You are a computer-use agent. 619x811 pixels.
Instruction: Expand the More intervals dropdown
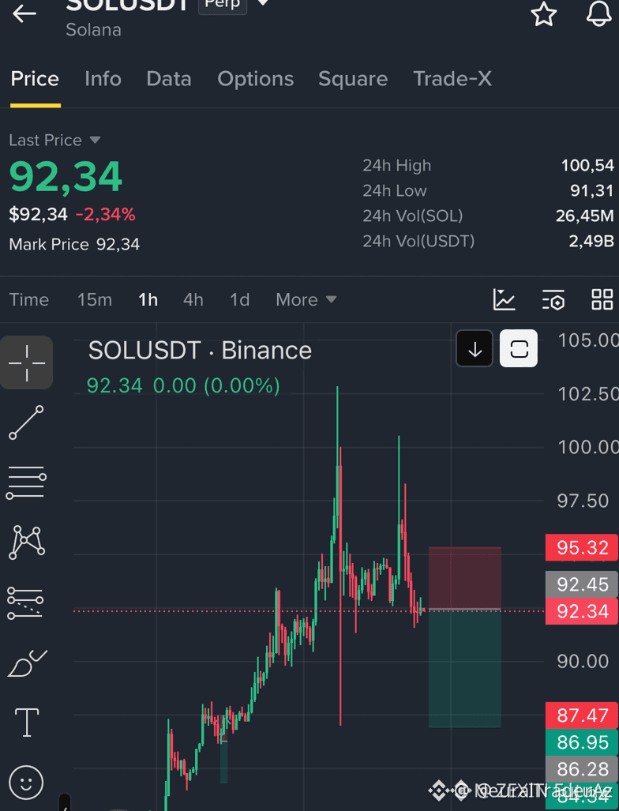pos(306,299)
